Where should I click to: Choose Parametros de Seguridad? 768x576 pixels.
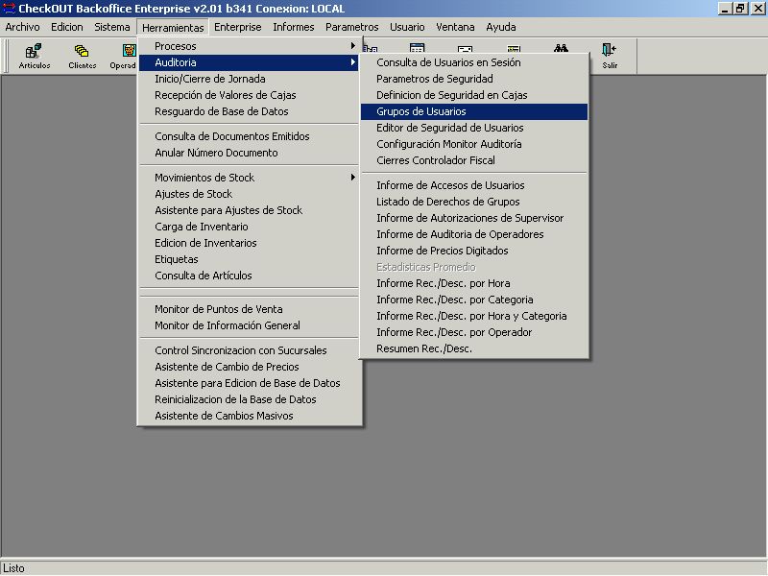tap(474, 79)
